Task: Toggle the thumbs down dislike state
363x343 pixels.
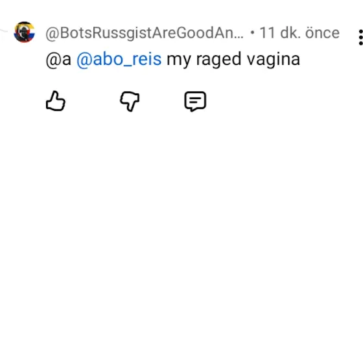Action: [x=130, y=101]
